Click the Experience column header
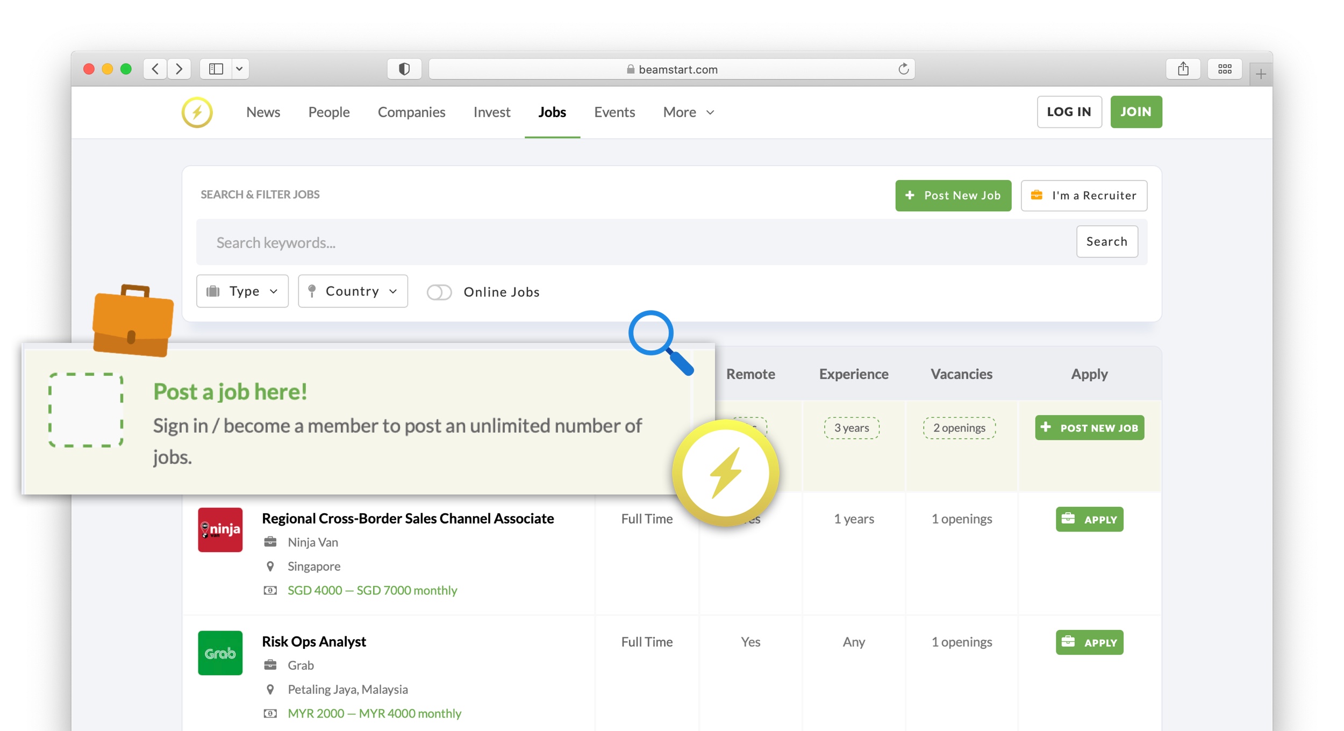Viewport: 1344px width, 731px height. point(854,374)
